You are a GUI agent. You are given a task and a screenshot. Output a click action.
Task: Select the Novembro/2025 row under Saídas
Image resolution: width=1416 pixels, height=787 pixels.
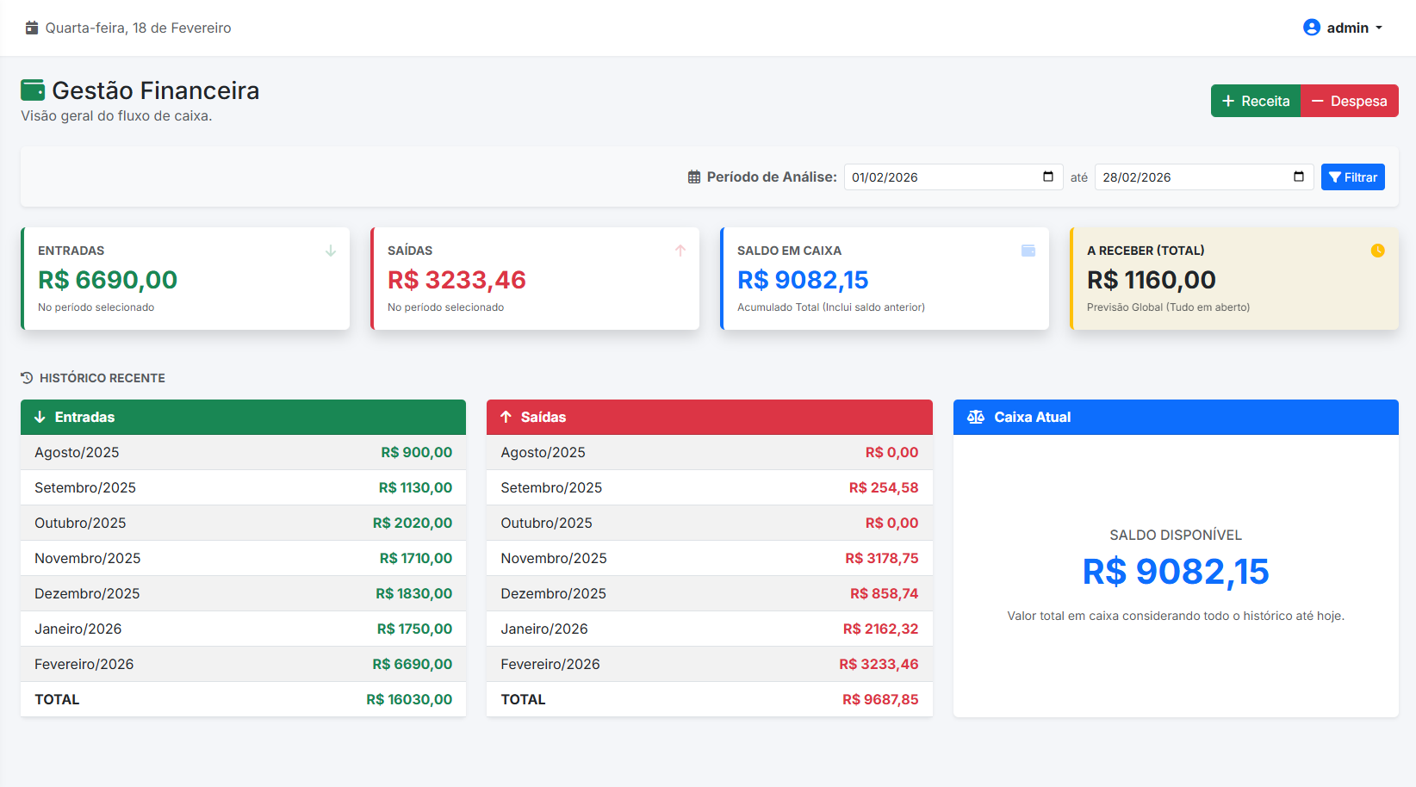(x=709, y=558)
